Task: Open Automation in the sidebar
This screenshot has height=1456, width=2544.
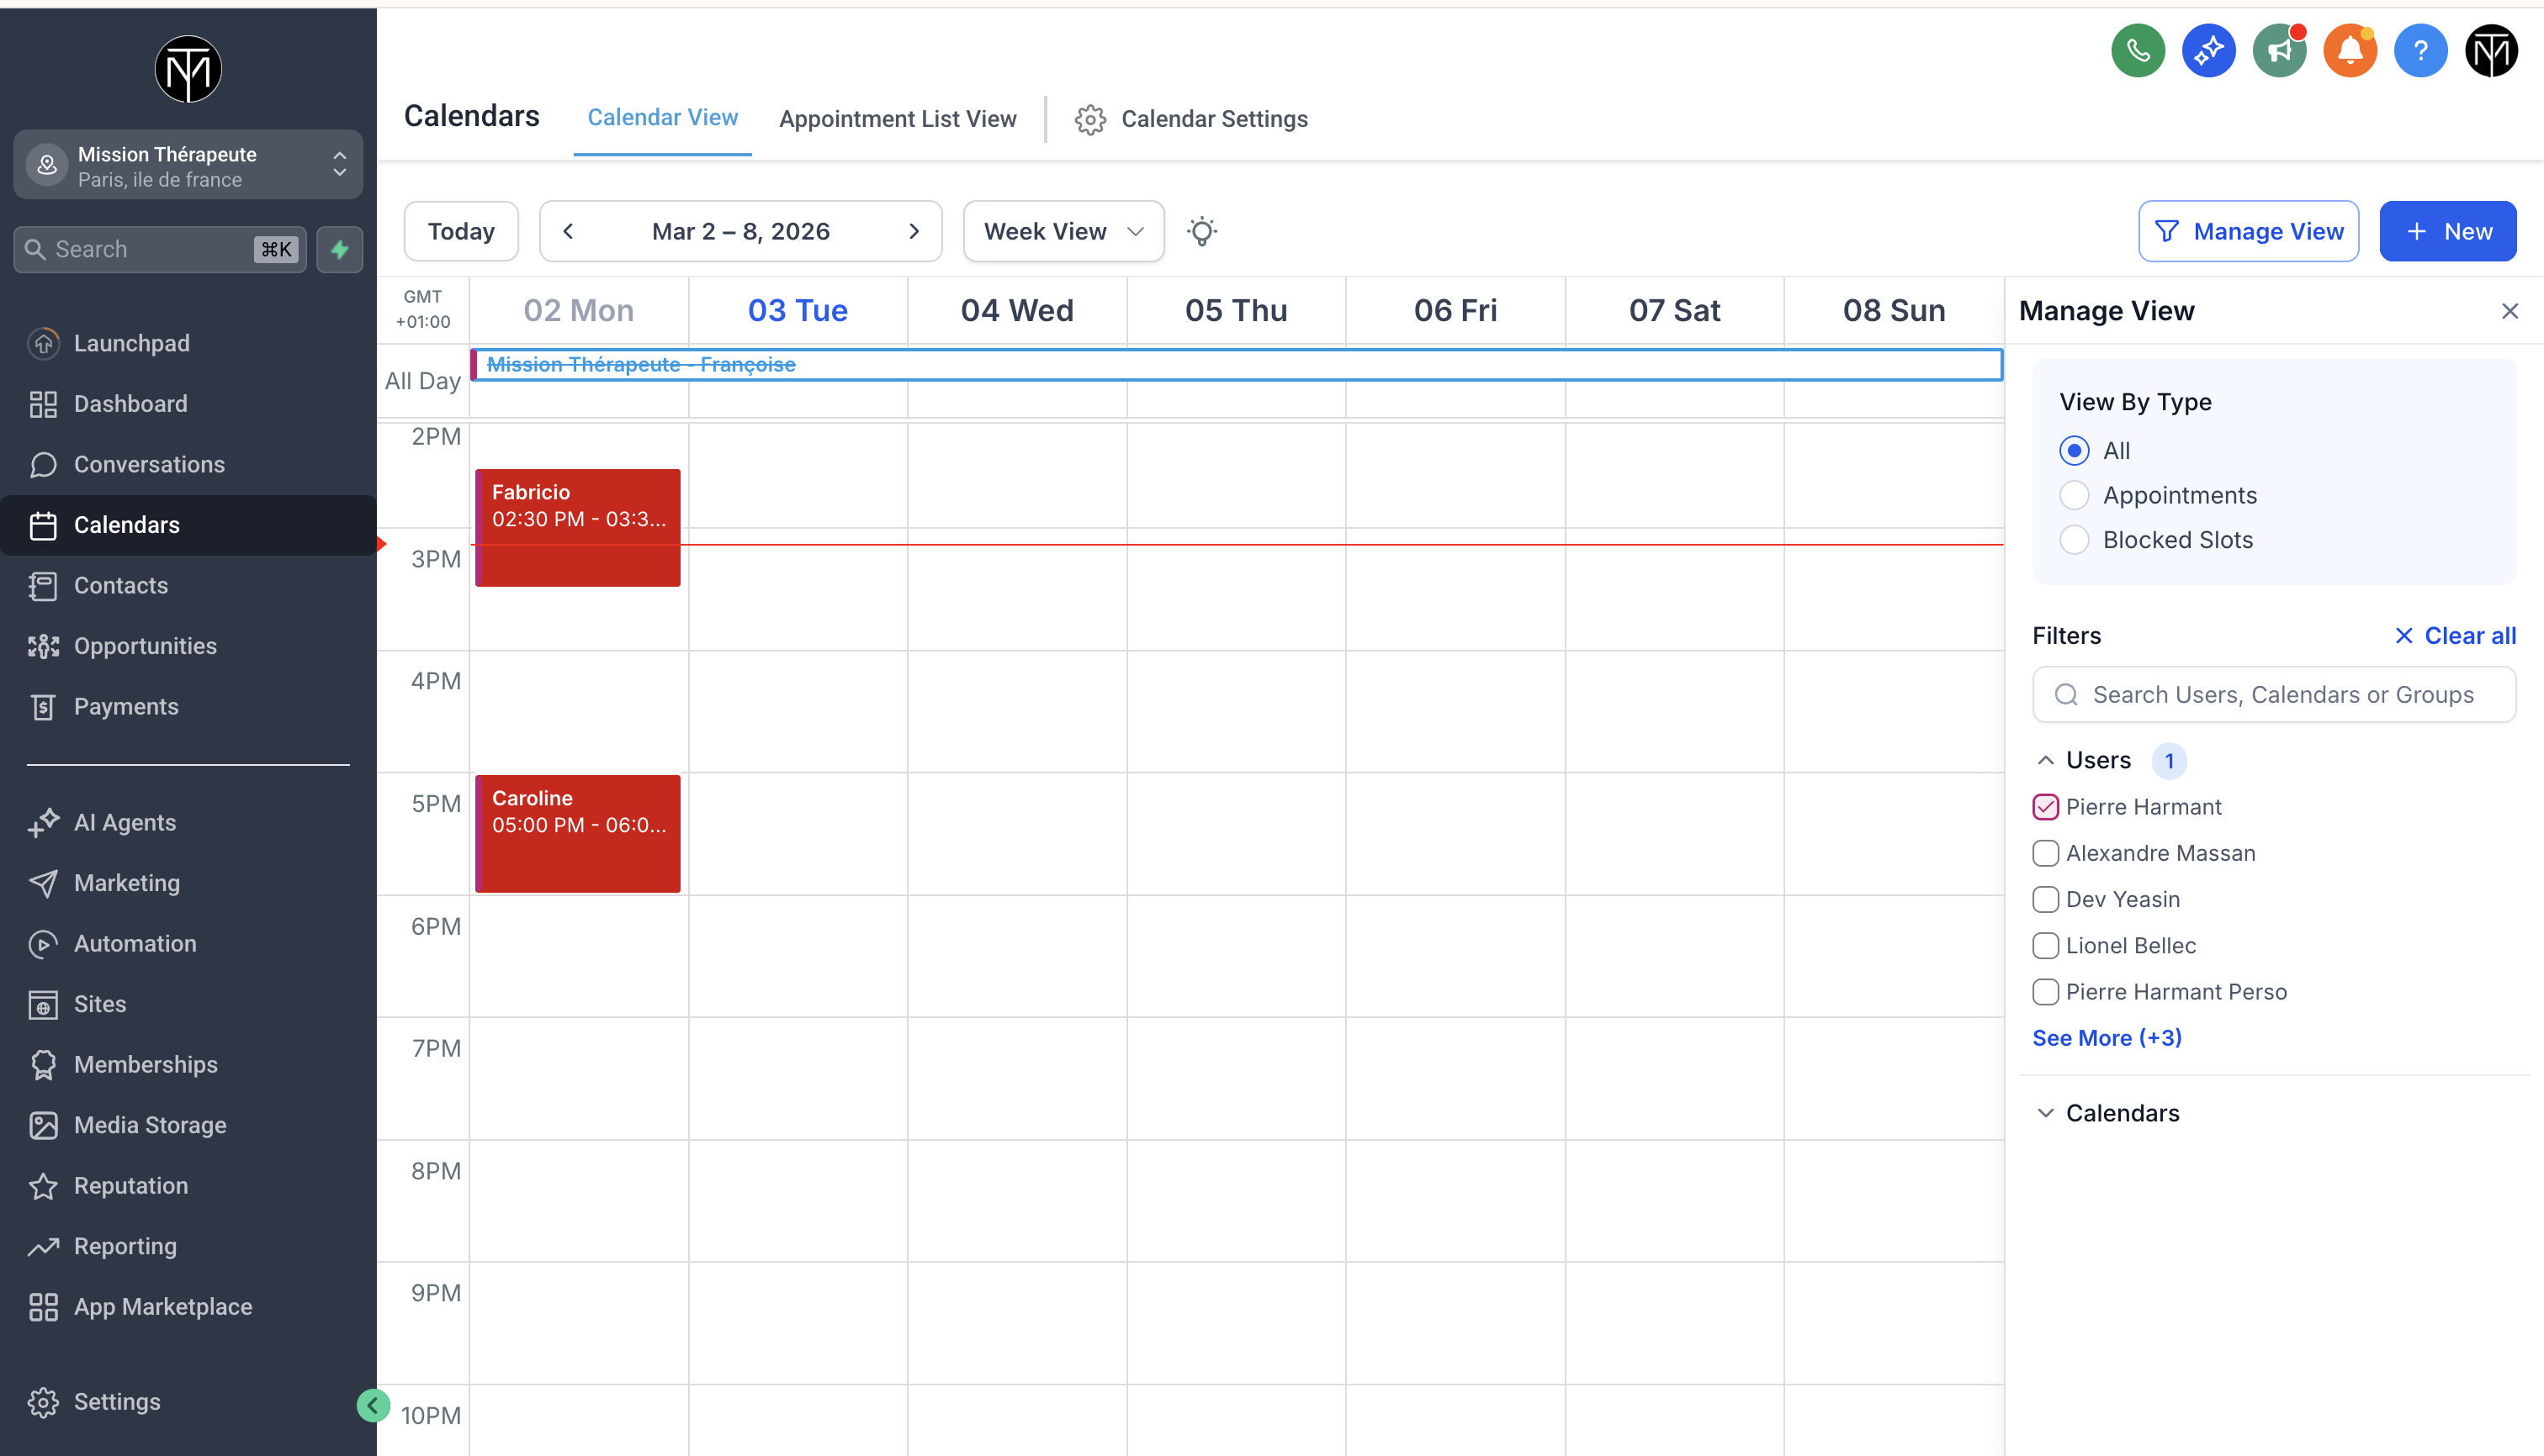Action: 188,943
